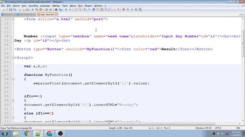
Task: Open OBS Studio from the taskbar
Action: tap(60, 134)
